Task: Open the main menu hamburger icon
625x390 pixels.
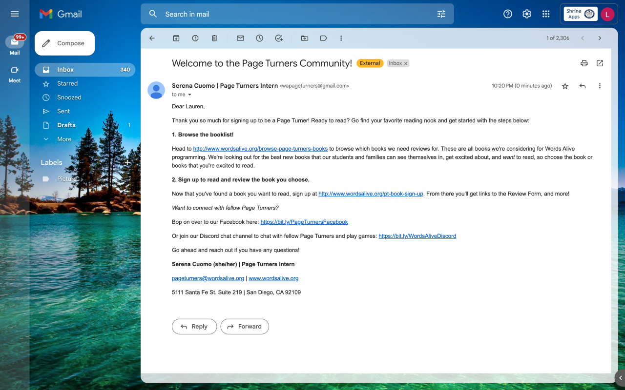Action: 15,14
